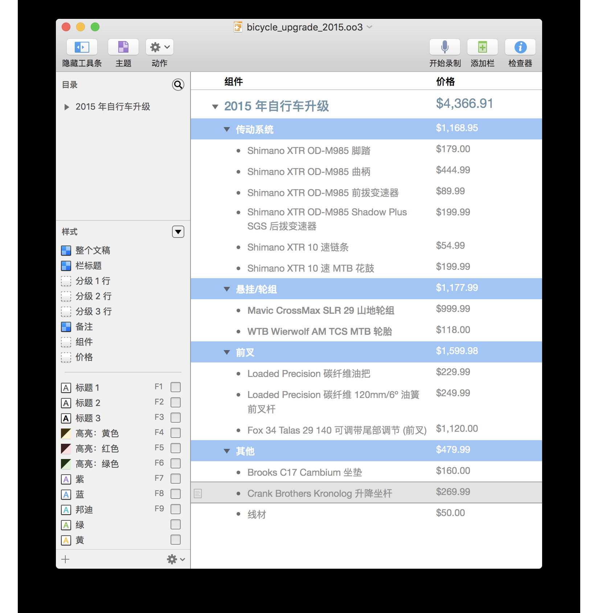Open the Action (动作) gear dropdown

click(x=160, y=47)
